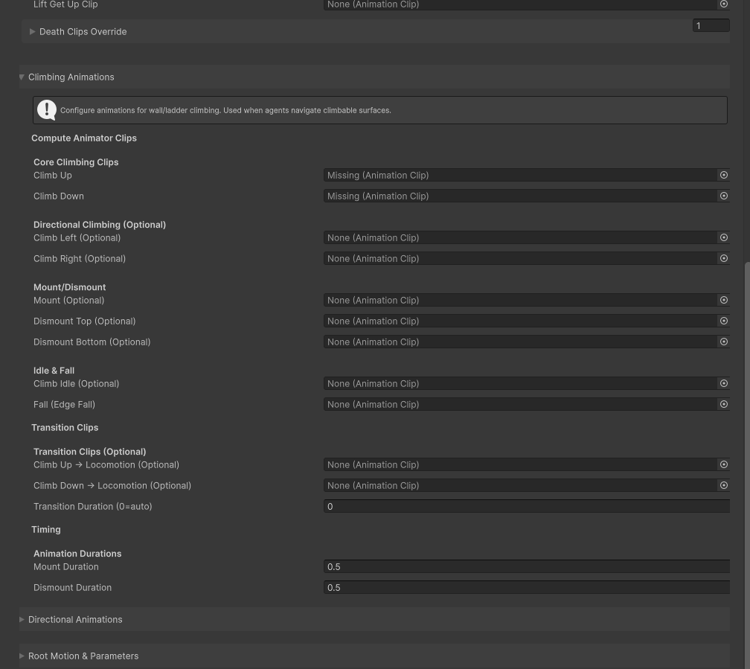
Task: Click picker icon for Climb Left (Optional)
Action: coord(723,237)
